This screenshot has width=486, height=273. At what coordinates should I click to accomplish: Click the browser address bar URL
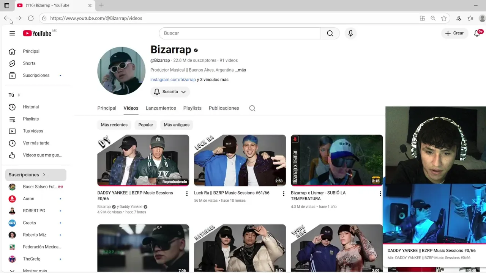click(96, 18)
